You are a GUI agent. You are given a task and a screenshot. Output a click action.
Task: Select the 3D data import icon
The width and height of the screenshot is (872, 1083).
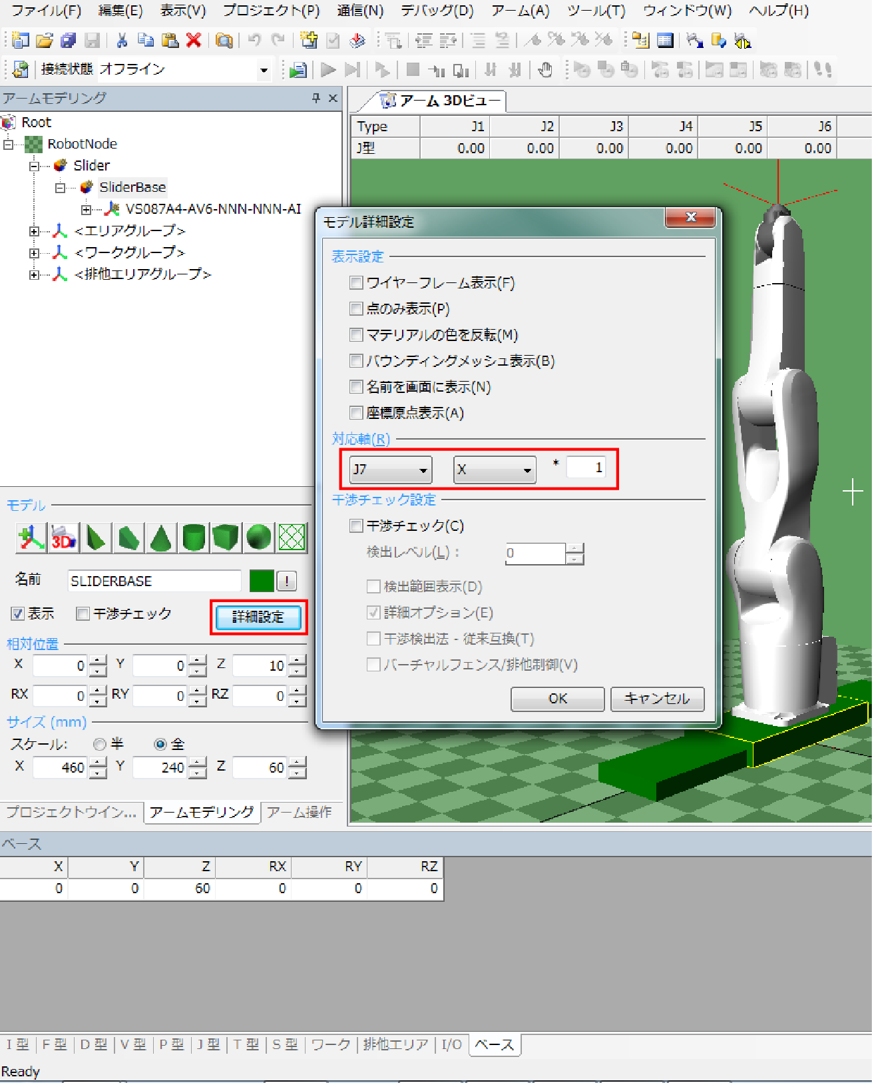click(x=64, y=538)
